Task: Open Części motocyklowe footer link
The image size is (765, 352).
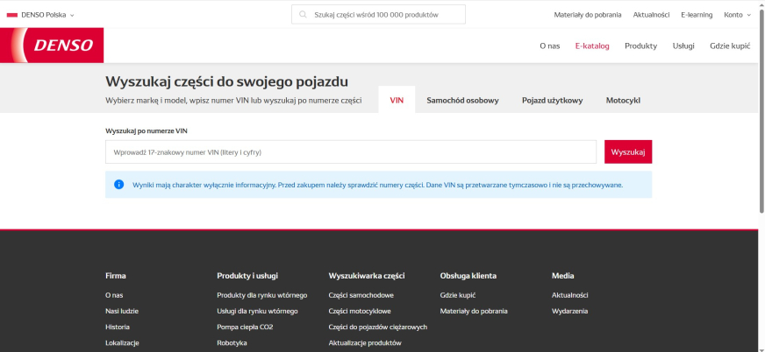Action: point(360,311)
